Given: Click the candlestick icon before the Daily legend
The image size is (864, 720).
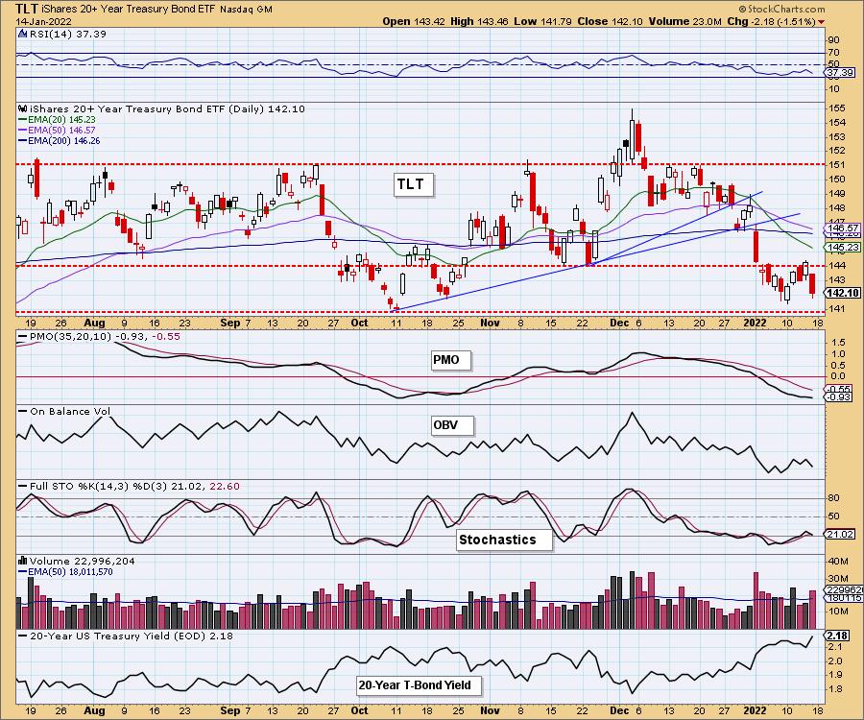Looking at the screenshot, I should click(x=23, y=109).
